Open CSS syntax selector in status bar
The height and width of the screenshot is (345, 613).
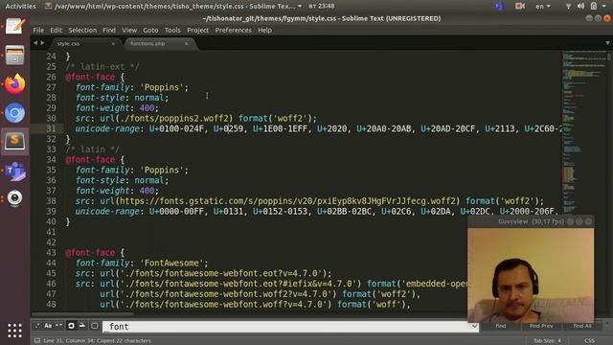[x=590, y=341]
